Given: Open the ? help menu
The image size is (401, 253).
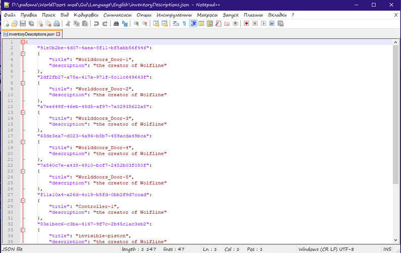Looking at the screenshot, I should (293, 15).
